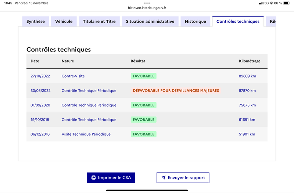294x193 pixels.
Task: Select the 87870 km mileage value
Action: [x=247, y=90]
